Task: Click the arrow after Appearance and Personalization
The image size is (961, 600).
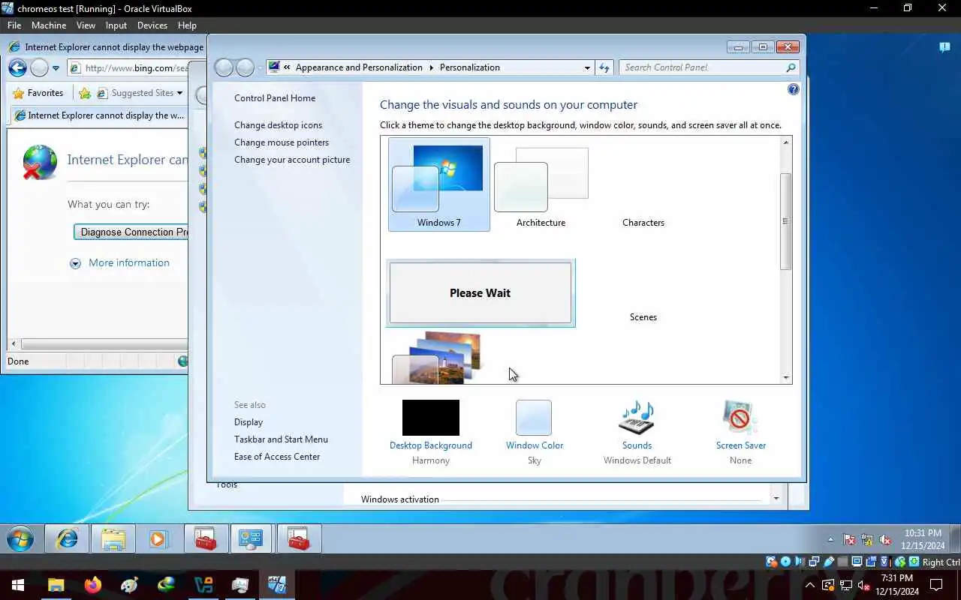Action: pos(432,67)
